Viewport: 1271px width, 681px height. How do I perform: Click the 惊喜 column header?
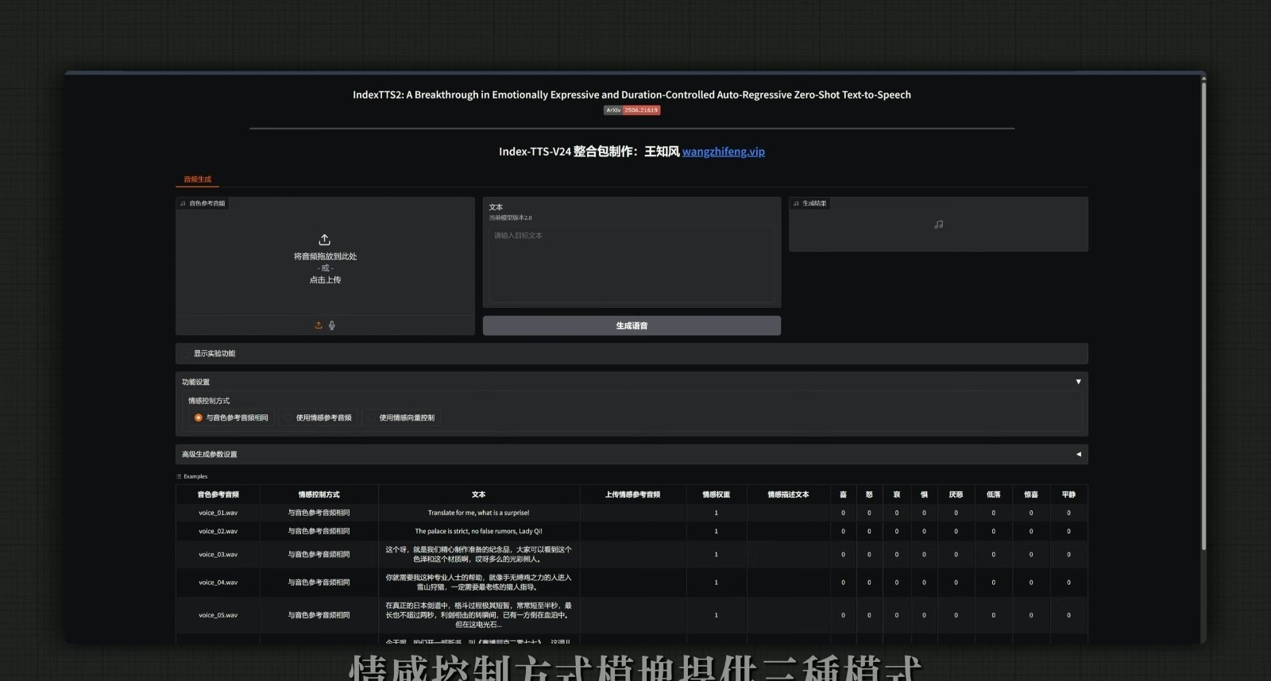point(1031,494)
